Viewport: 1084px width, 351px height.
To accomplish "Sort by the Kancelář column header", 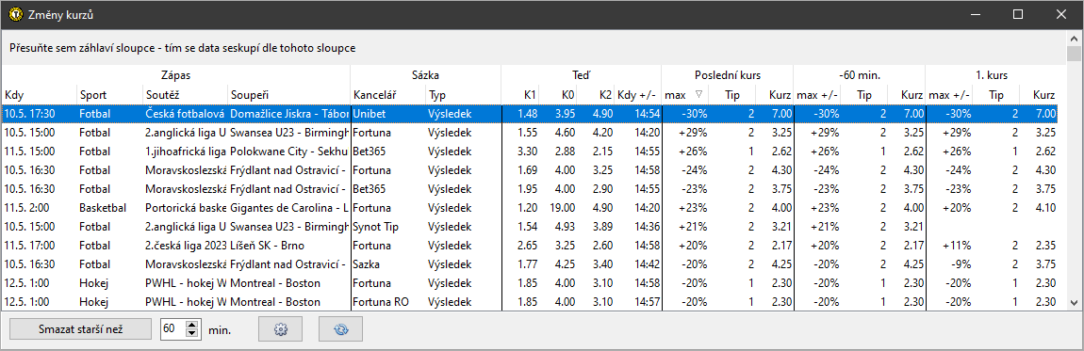I will pos(387,94).
